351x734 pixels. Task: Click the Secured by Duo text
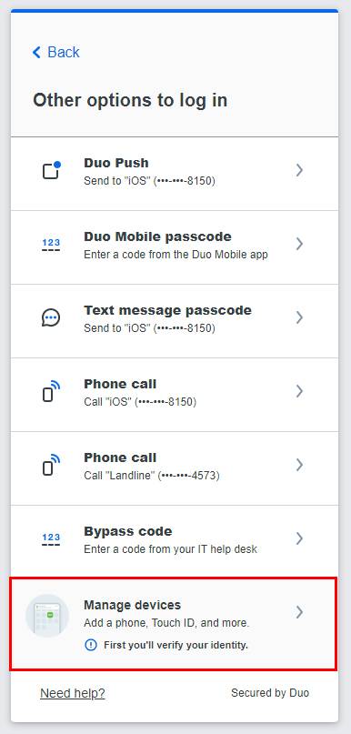270,693
